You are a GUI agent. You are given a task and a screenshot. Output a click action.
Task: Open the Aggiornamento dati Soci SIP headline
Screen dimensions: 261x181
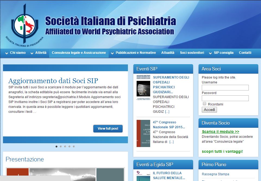[x=53, y=81]
